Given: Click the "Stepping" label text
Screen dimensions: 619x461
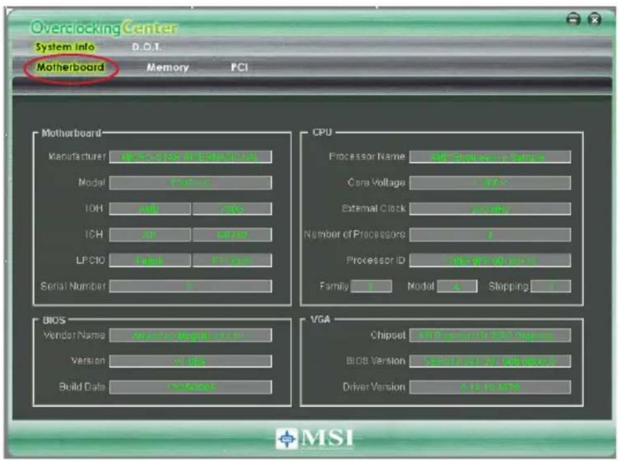Looking at the screenshot, I should click(509, 287).
